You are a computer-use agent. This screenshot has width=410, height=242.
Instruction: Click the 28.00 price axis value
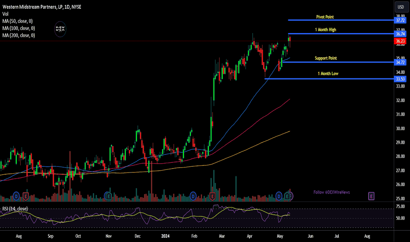[x=400, y=157]
